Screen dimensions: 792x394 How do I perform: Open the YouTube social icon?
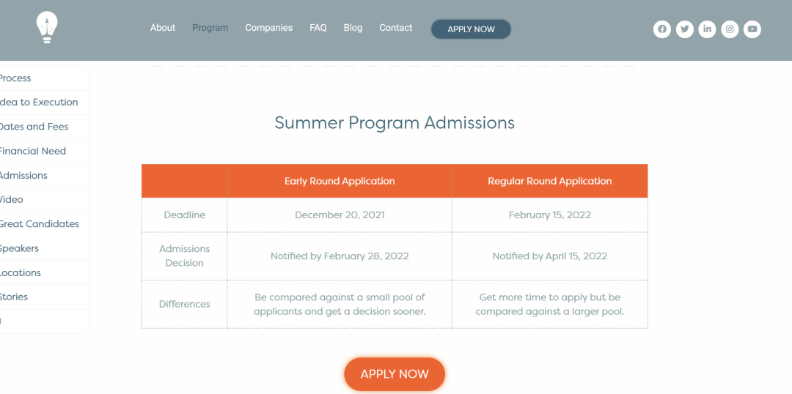pyautogui.click(x=752, y=29)
